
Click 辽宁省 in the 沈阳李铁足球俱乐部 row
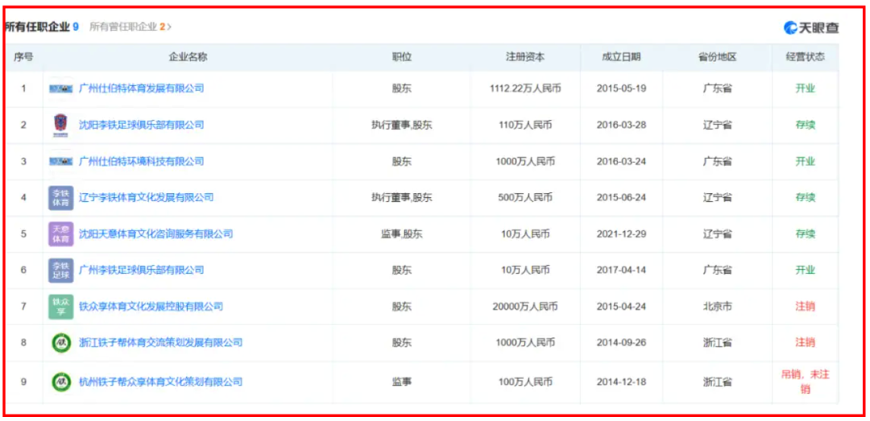point(718,125)
